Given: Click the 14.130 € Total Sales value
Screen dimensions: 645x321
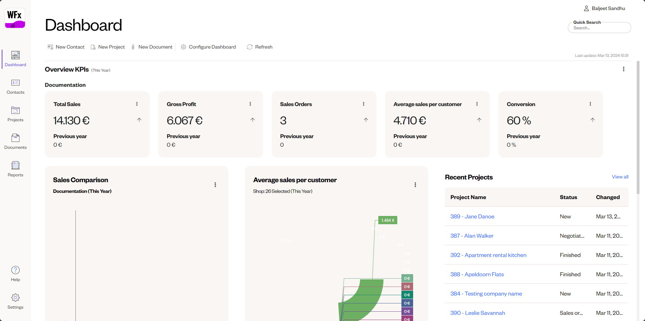Looking at the screenshot, I should pos(71,120).
